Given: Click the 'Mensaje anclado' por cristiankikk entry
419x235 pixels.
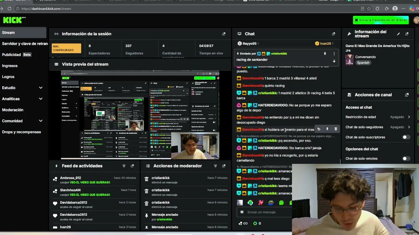Looking at the screenshot, I should point(186,217).
